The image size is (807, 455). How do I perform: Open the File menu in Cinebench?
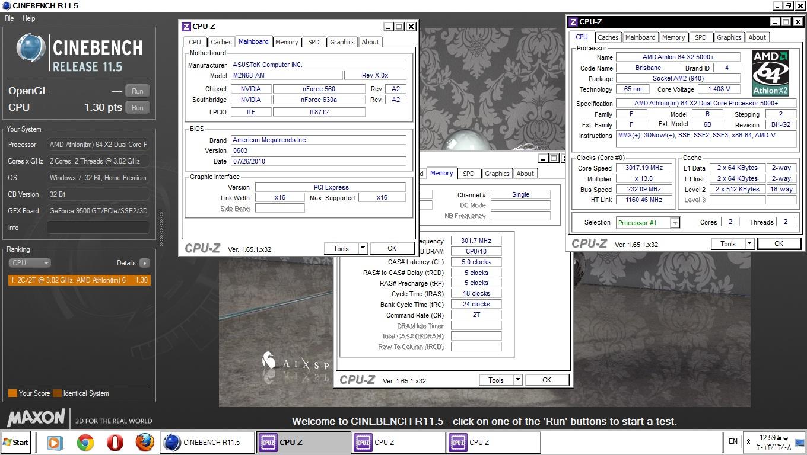[9, 18]
